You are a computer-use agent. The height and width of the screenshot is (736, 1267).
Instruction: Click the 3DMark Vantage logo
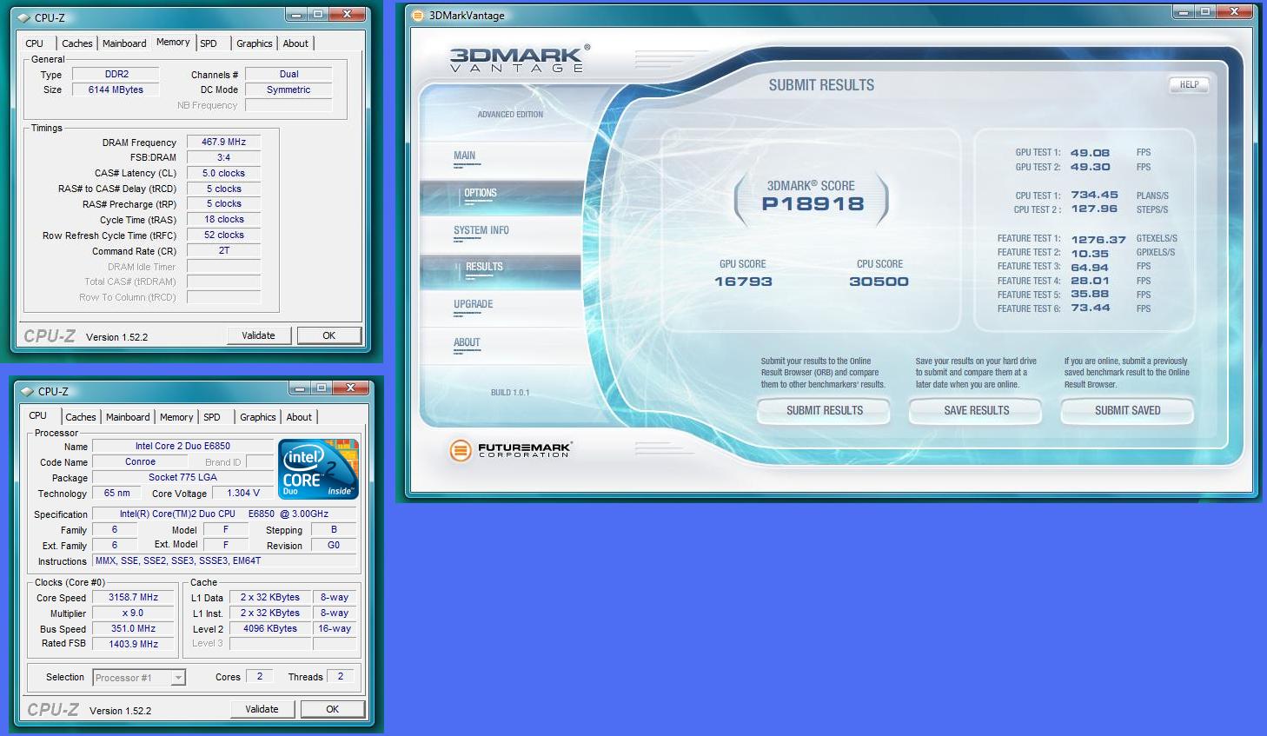pos(519,58)
